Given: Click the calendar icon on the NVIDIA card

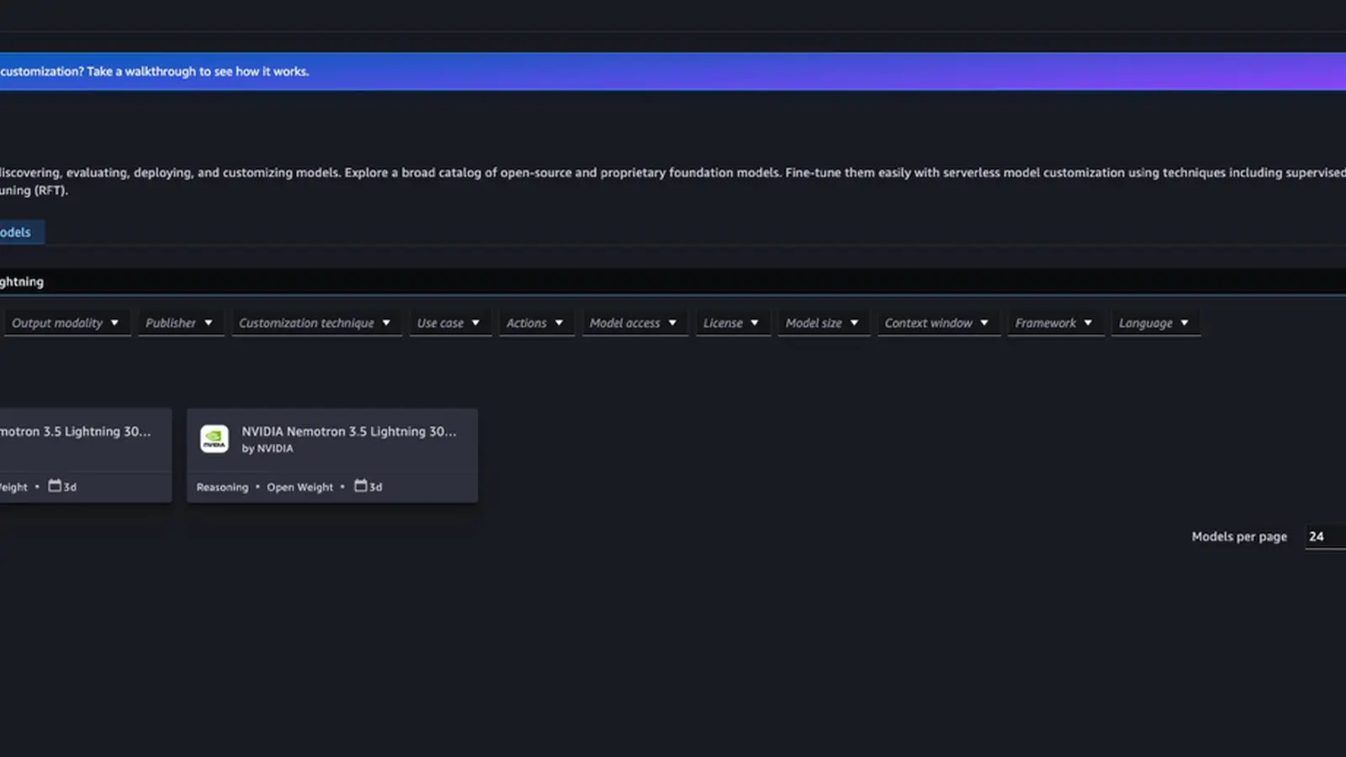Looking at the screenshot, I should [x=361, y=486].
